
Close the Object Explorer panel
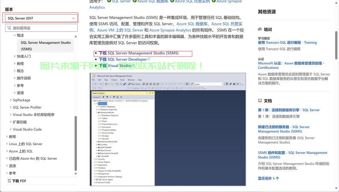[153, 93]
